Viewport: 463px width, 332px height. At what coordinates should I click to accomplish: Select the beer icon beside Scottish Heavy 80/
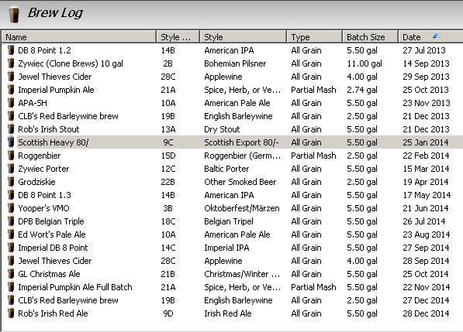[11, 142]
